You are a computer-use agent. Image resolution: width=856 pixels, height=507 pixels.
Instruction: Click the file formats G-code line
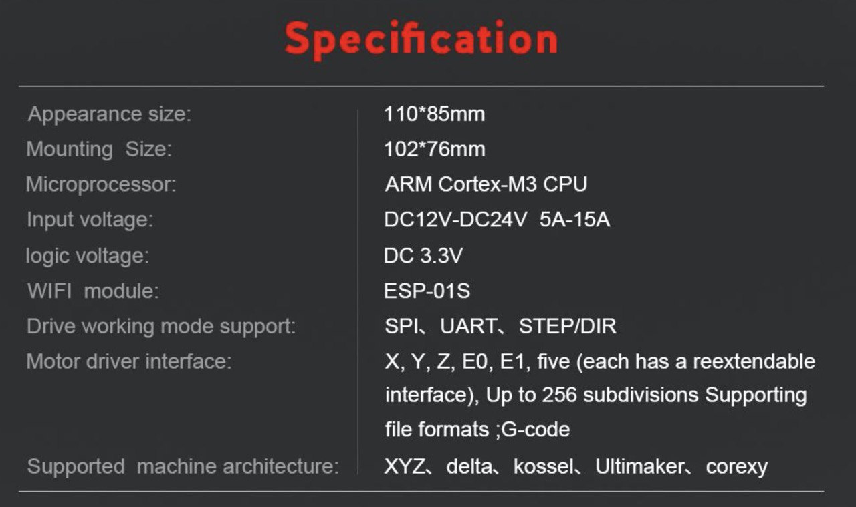click(x=477, y=429)
